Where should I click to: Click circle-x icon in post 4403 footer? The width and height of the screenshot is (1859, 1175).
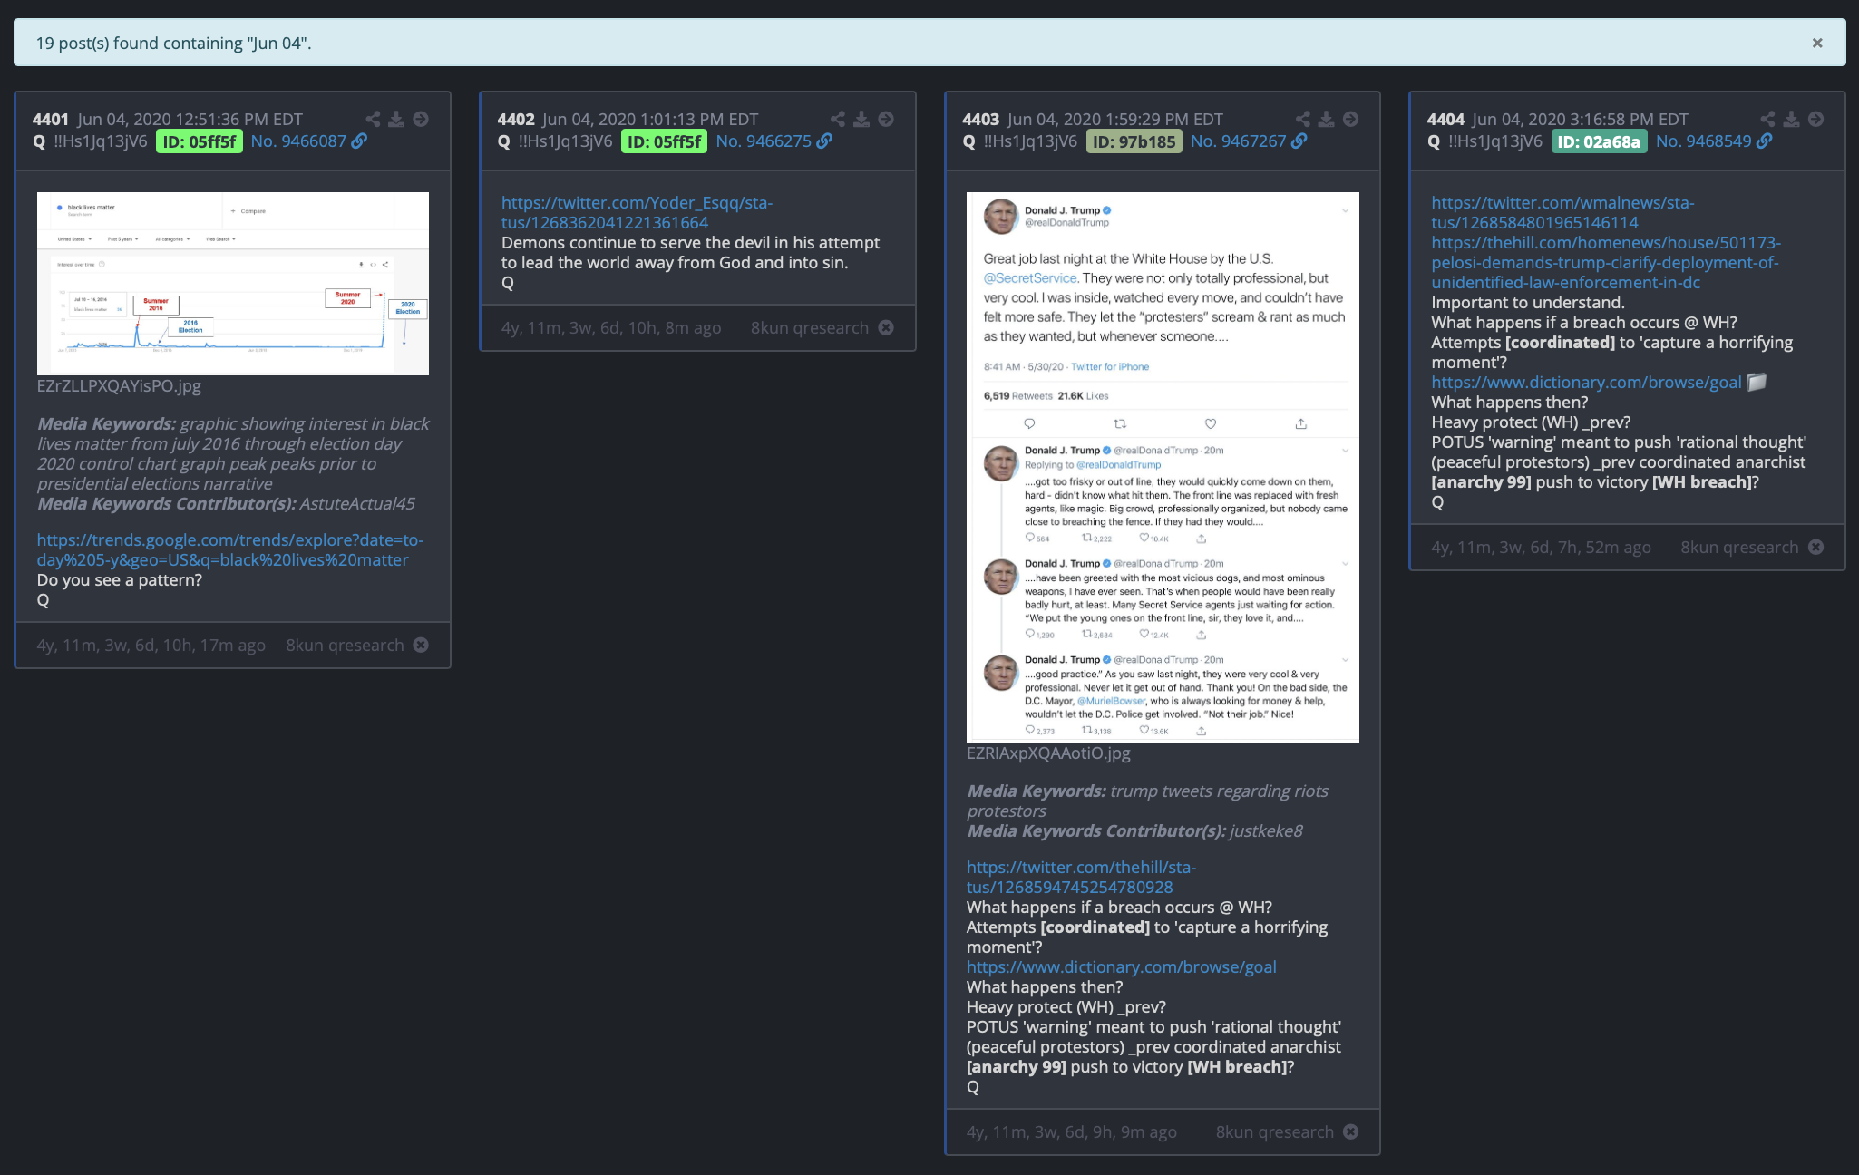pyautogui.click(x=1351, y=1131)
